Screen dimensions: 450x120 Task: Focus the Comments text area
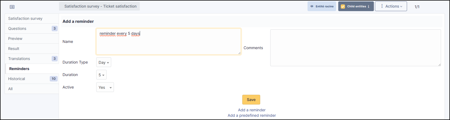pyautogui.click(x=355, y=48)
